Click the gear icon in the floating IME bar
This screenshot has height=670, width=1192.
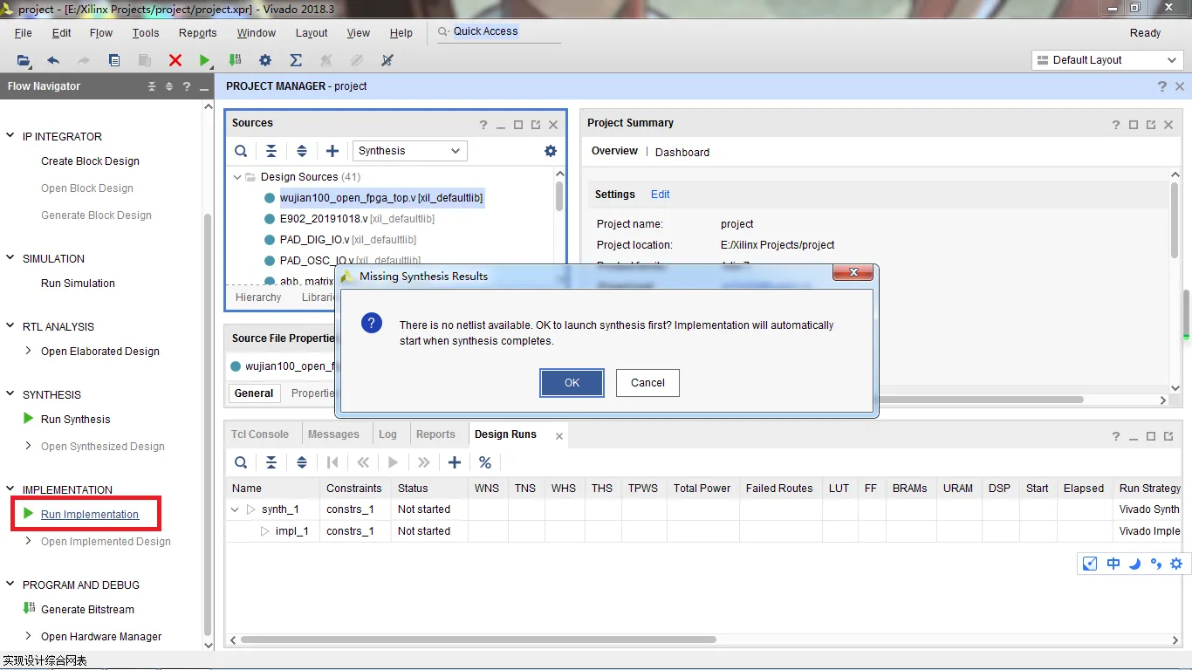pos(1176,564)
